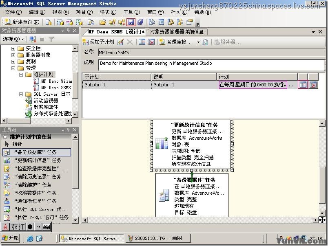Screen dimensions: 328x246
Task: Click the Subplan_1 row remove schedule button
Action: pyautogui.click(x=313, y=85)
